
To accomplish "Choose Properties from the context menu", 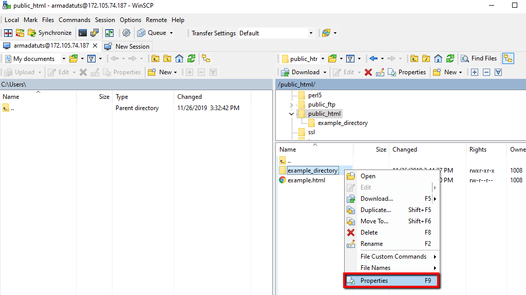I will 391,281.
